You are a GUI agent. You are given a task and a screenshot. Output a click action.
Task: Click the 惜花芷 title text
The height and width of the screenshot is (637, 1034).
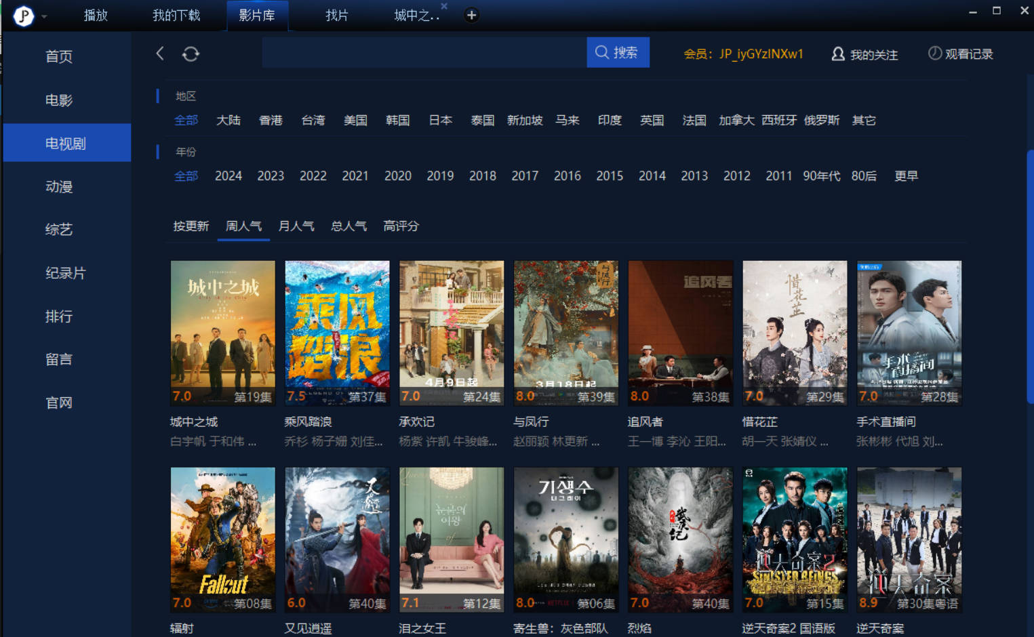(x=759, y=422)
